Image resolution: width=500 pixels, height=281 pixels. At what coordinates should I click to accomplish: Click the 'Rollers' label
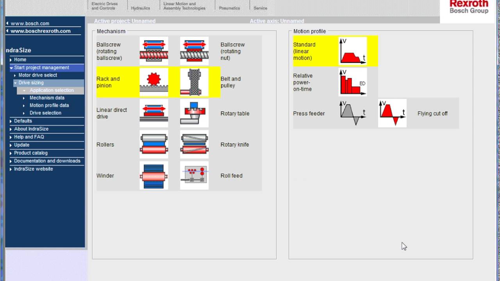click(x=105, y=145)
